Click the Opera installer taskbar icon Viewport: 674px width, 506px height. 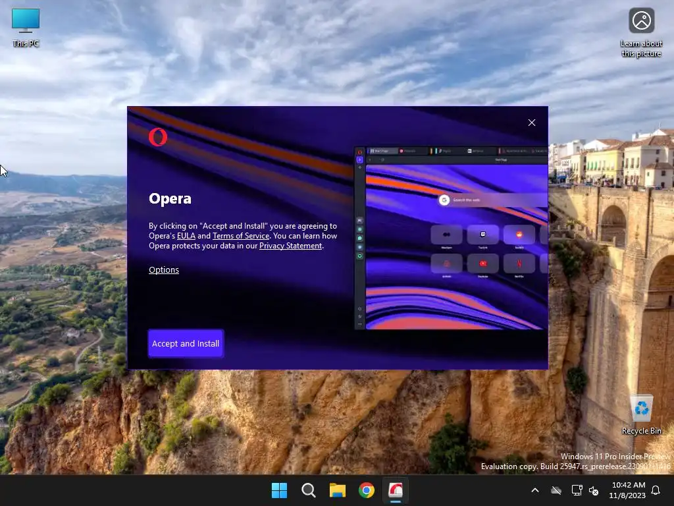[396, 490]
